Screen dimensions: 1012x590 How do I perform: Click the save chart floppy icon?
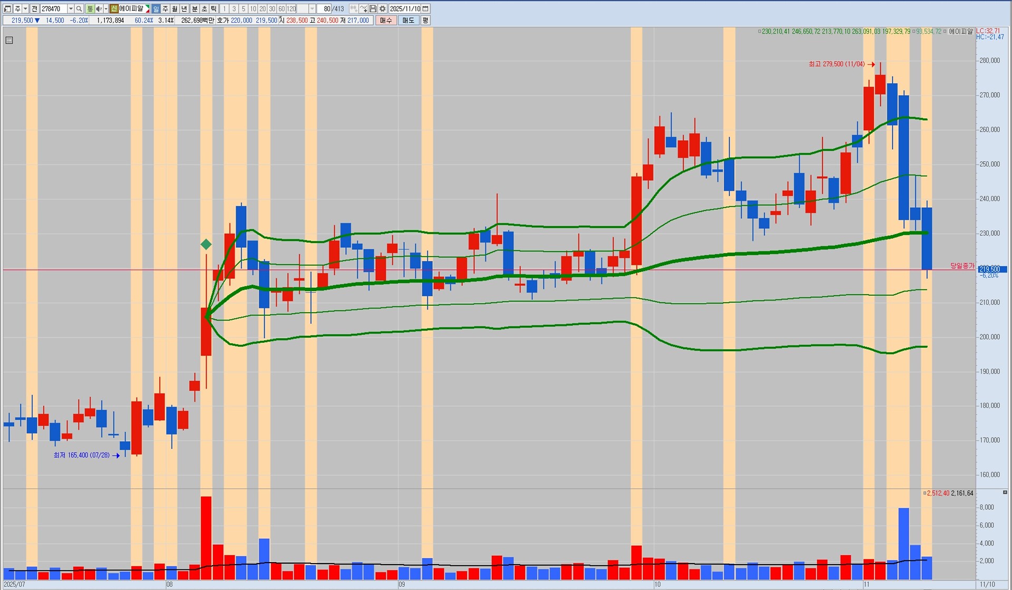[373, 9]
